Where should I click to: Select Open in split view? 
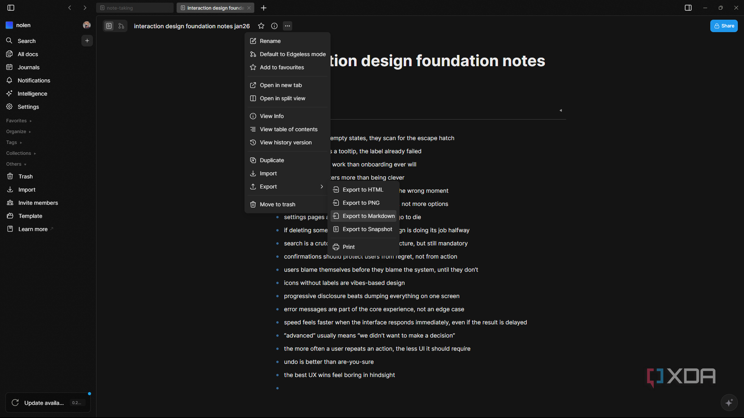tap(287, 98)
